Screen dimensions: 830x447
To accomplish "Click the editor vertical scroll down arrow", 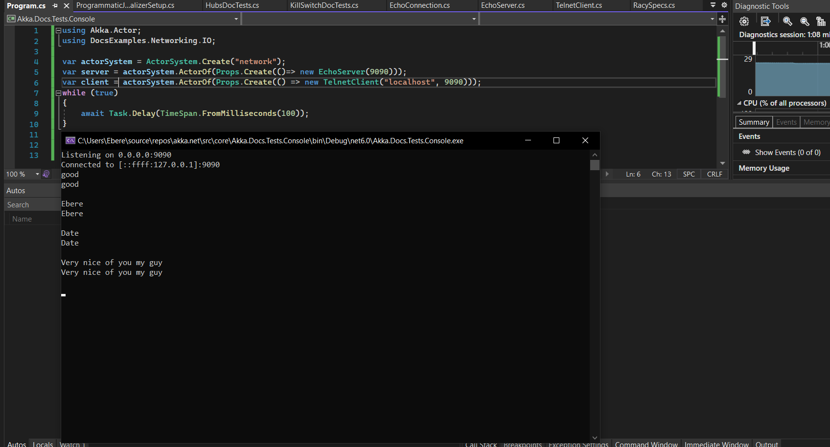I will point(722,163).
